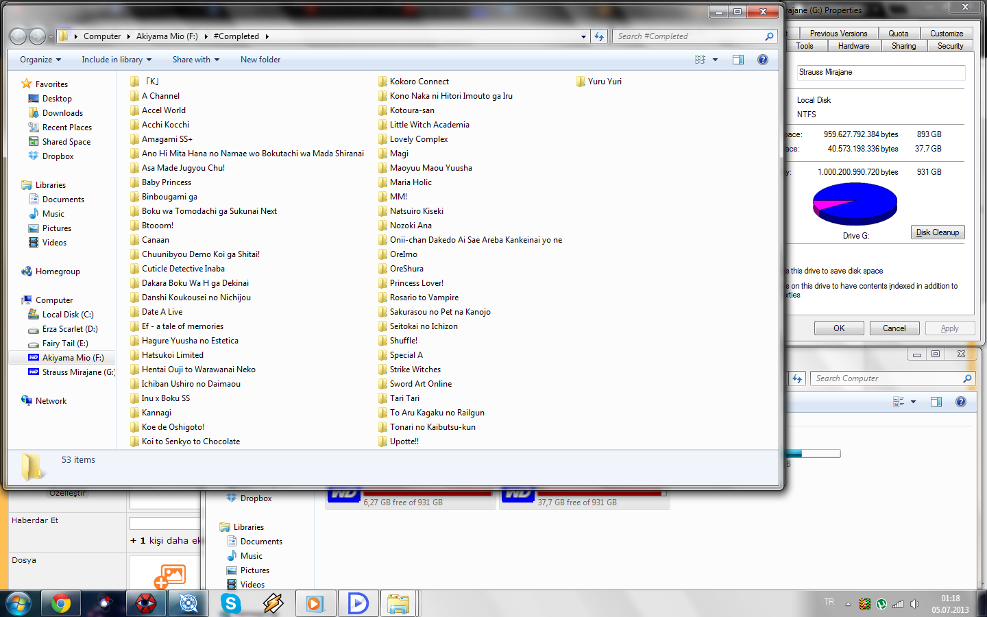Click Dropbox in the Favorites sidebar
Screen dimensions: 987x617
click(x=51, y=156)
